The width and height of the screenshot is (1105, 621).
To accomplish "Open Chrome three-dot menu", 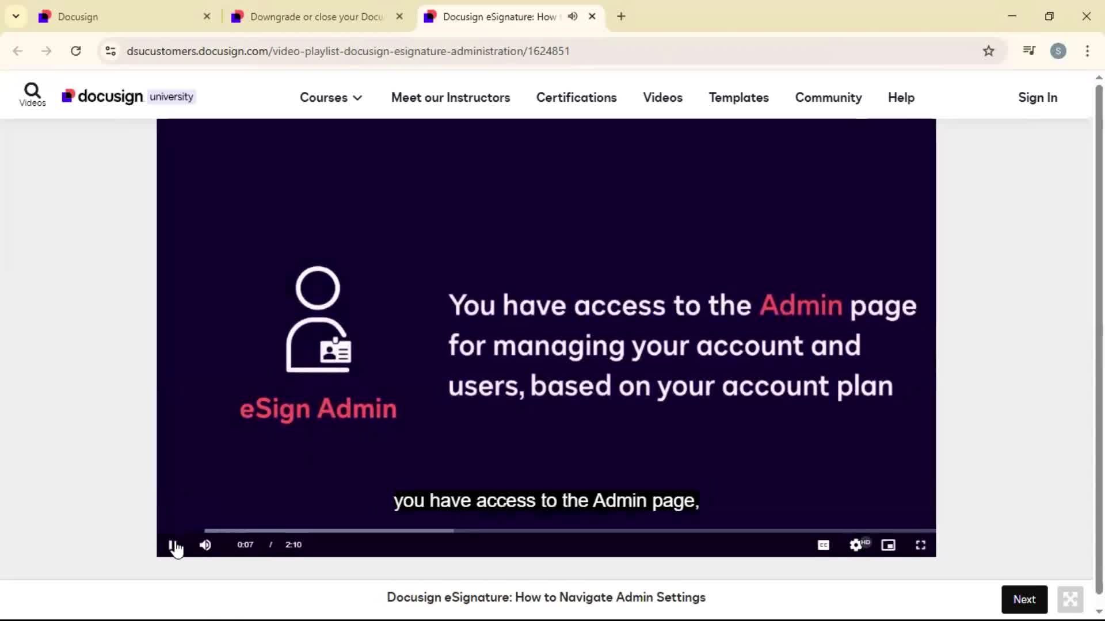I will (x=1087, y=51).
